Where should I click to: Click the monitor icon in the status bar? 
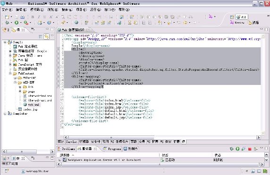(x=259, y=171)
